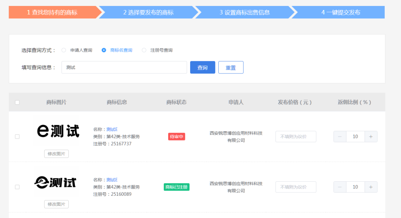
Task: Click 修改图片 under first trademark image
Action: (x=56, y=154)
